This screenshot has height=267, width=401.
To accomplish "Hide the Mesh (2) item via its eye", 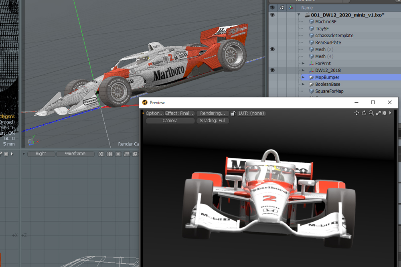I will coord(272,49).
